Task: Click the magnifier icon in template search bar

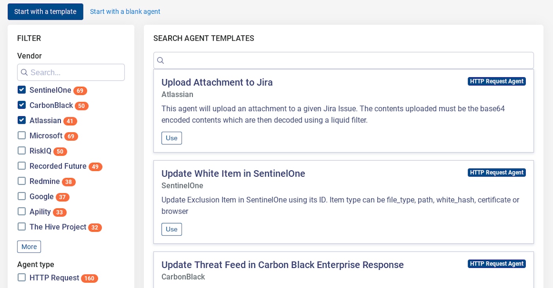Action: [160, 60]
